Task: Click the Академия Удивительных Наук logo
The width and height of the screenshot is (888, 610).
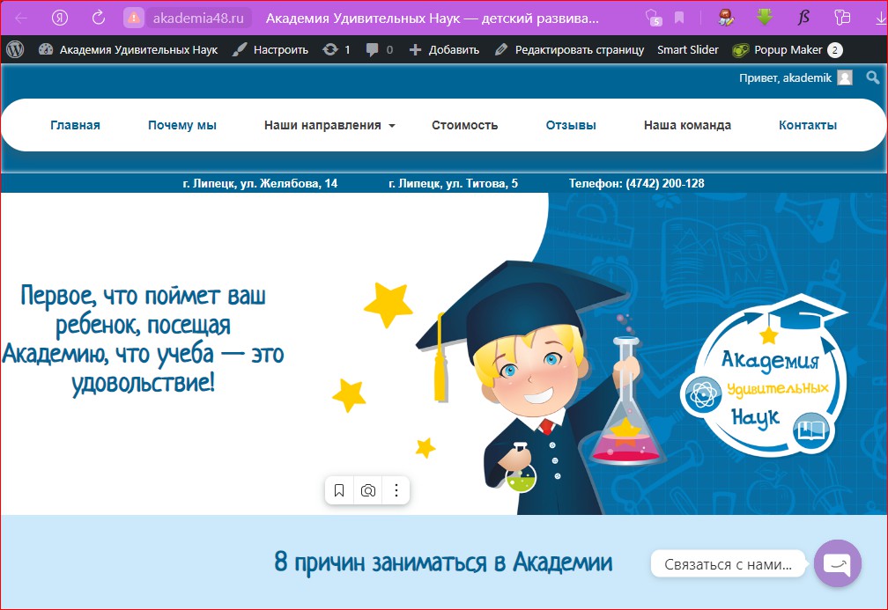Action: (765, 377)
